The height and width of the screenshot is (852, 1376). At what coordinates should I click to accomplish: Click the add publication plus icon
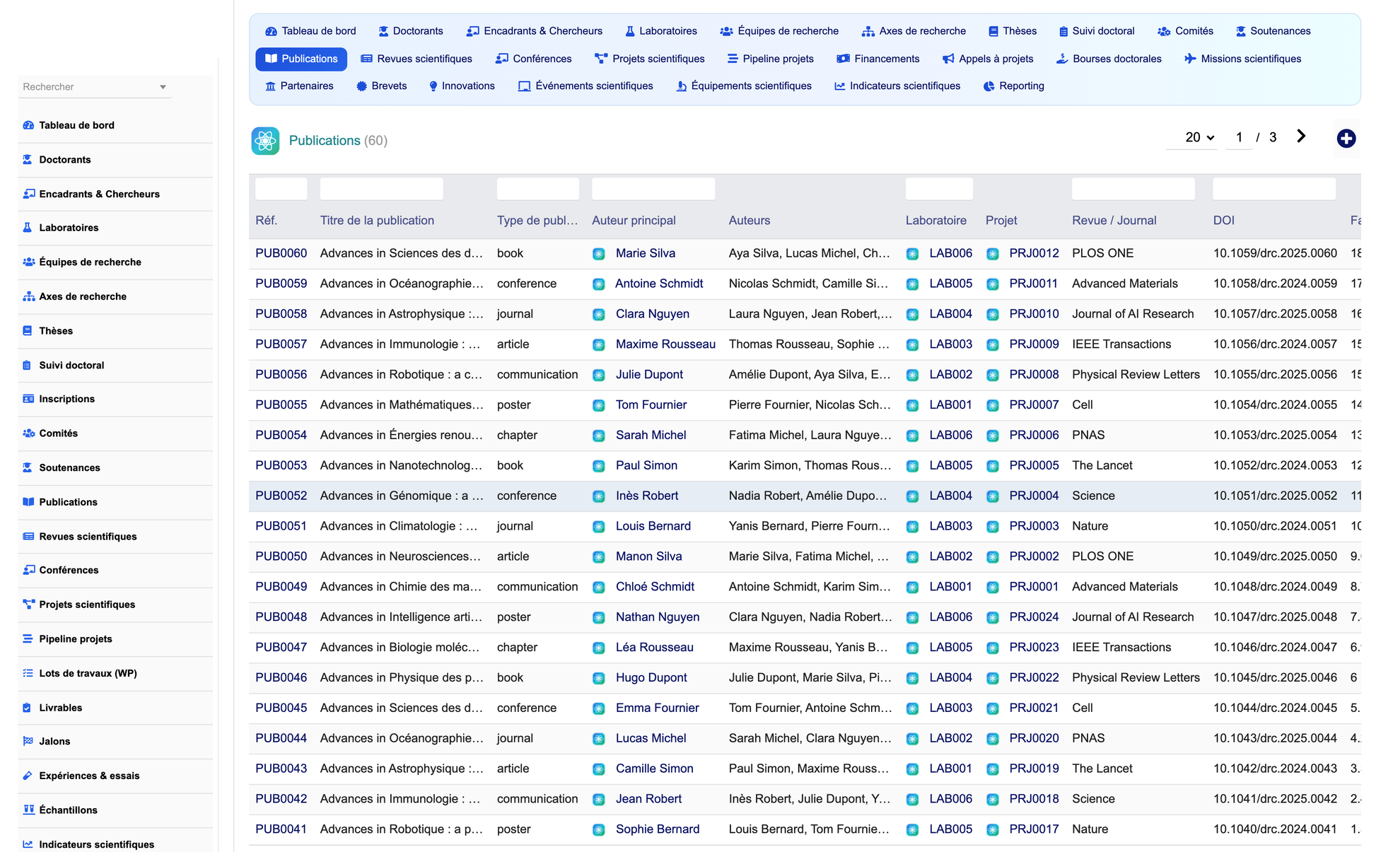(1346, 139)
